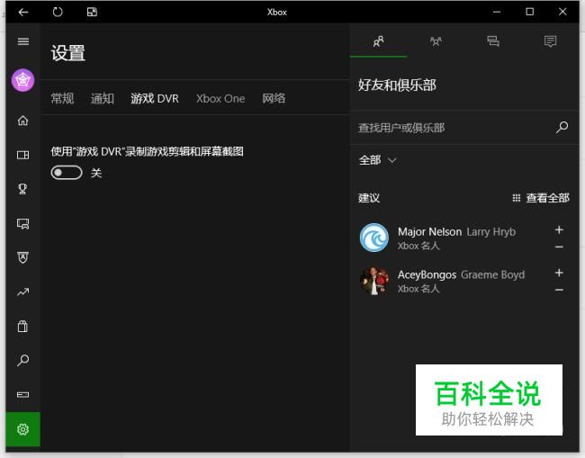Expand the 全部 filter dropdown
This screenshot has height=458, width=585.
click(x=377, y=160)
